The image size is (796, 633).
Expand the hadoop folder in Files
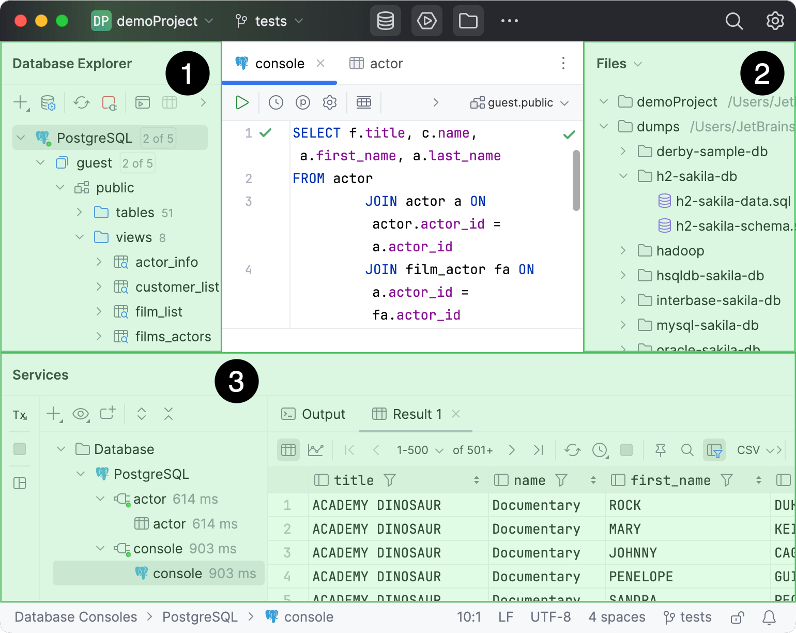click(623, 251)
